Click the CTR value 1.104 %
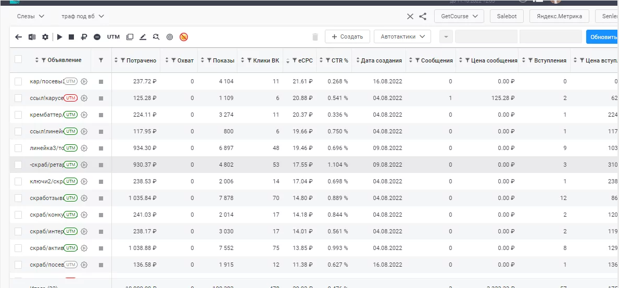This screenshot has width=619, height=288. pos(337,165)
